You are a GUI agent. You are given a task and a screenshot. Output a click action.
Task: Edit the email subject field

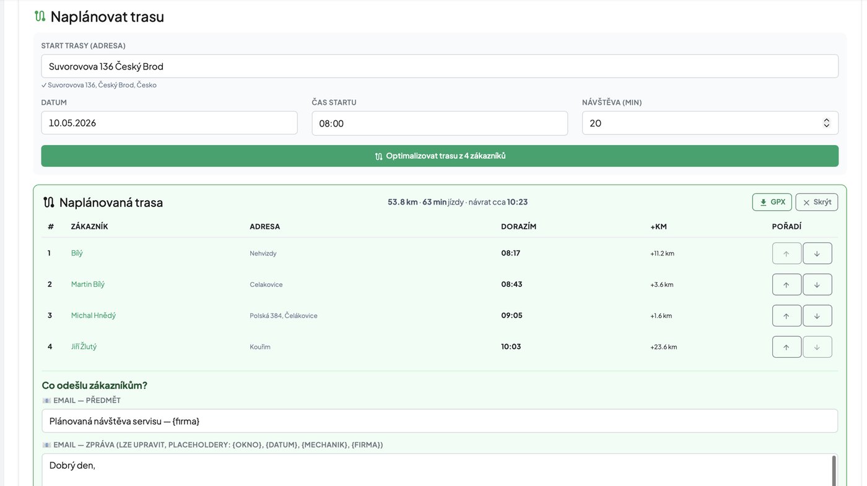(440, 421)
